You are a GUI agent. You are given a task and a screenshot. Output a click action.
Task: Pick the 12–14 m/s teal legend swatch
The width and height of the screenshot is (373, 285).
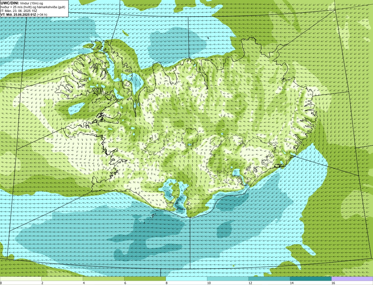point(269,279)
